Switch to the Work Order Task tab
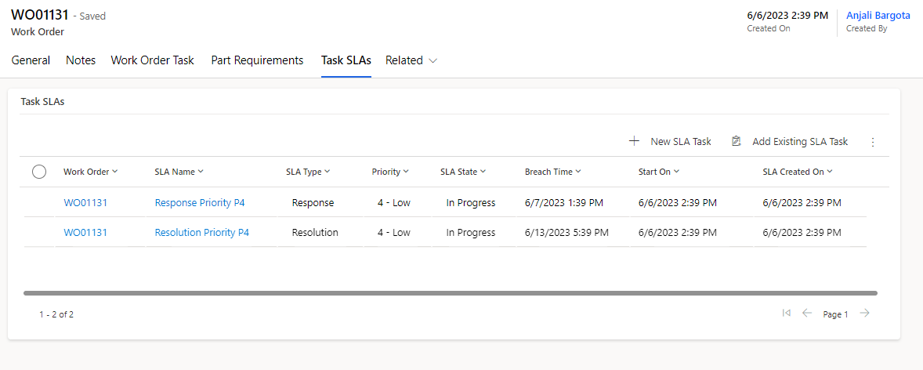This screenshot has height=370, width=923. tap(152, 60)
